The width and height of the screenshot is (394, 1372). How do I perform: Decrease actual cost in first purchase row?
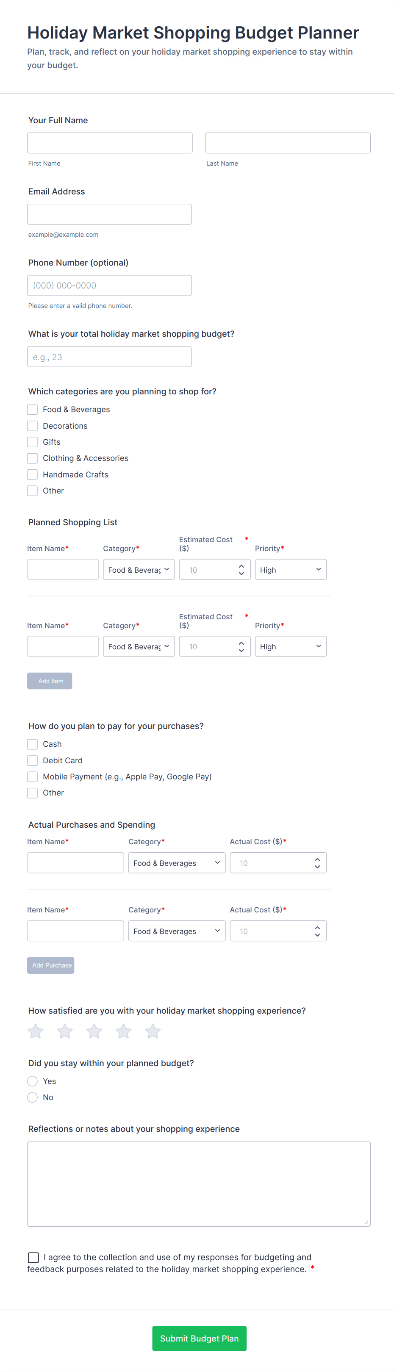pyautogui.click(x=317, y=867)
